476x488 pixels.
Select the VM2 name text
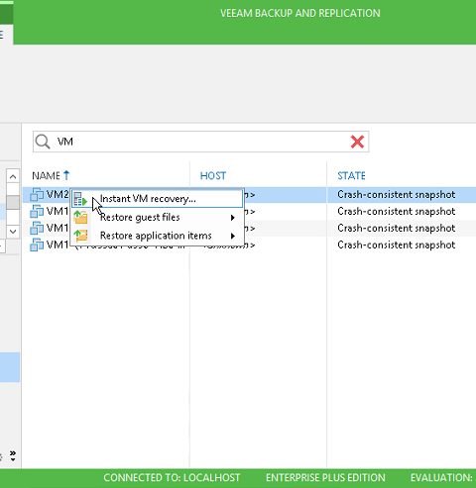click(x=58, y=194)
